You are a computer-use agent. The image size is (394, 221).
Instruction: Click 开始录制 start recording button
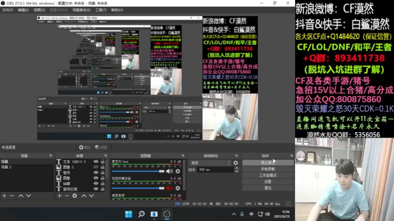[268, 169]
